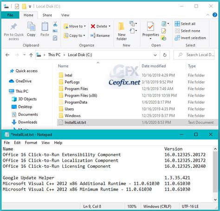The image size is (220, 211).
Task: Click the Forward navigation arrow
Action: coord(17,55)
